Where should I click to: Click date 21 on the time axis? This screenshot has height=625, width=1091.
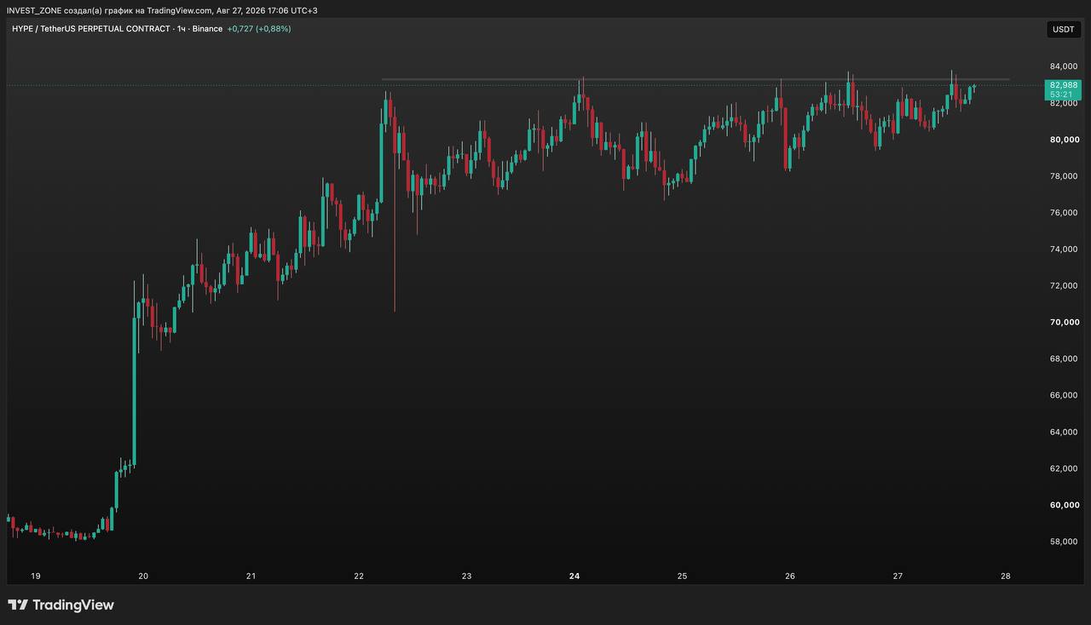[x=251, y=576]
